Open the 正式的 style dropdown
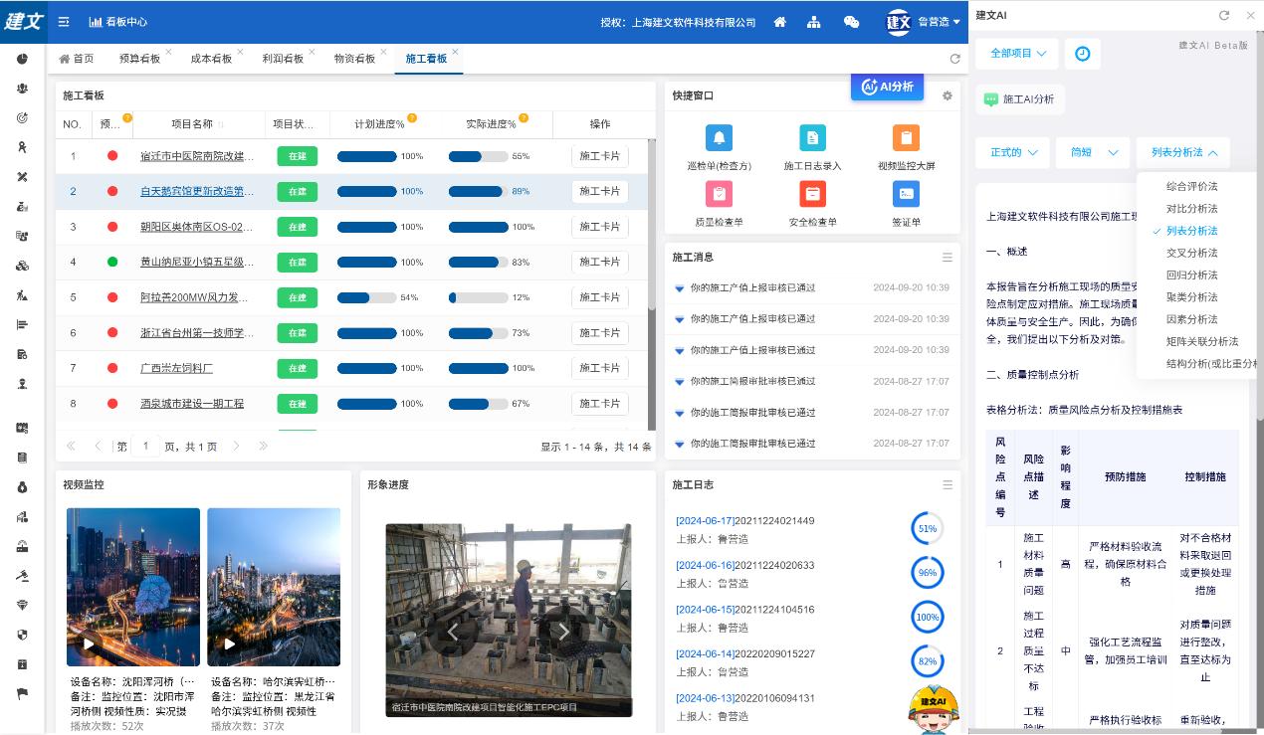This screenshot has width=1264, height=735. coord(1012,152)
